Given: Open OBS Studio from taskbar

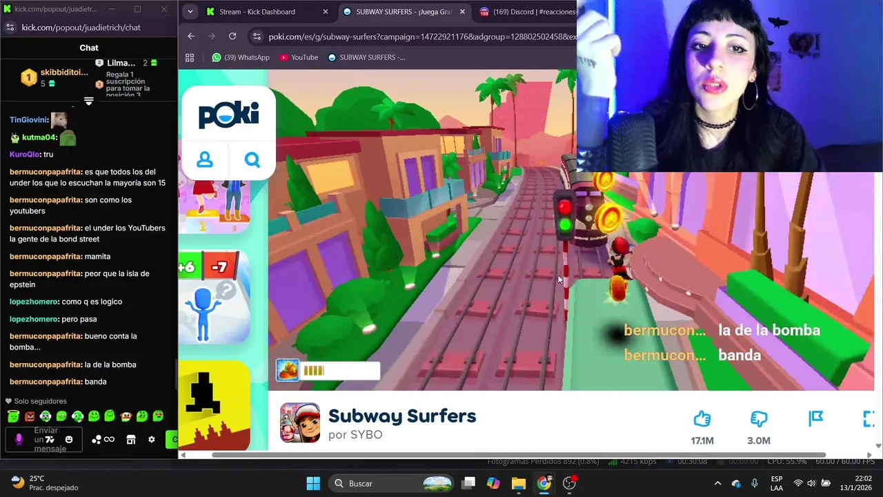Looking at the screenshot, I should [x=569, y=483].
